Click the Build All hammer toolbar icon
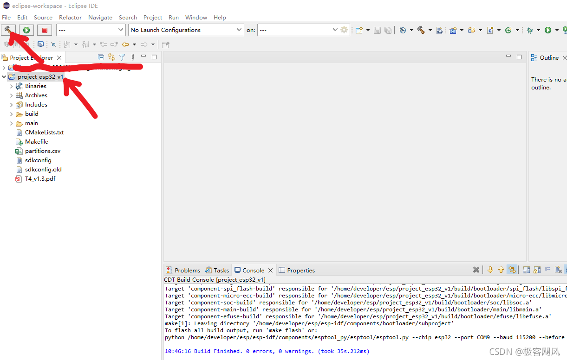This screenshot has width=567, height=360. [421, 30]
